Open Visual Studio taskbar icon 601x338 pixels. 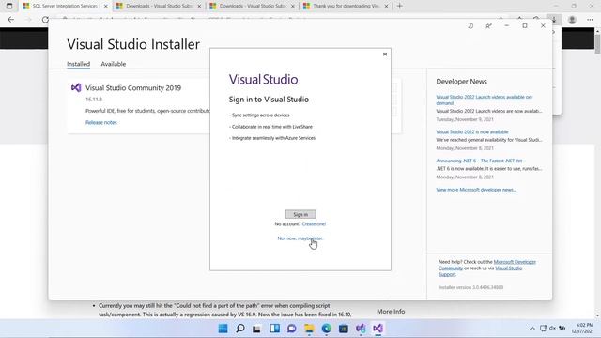coord(378,329)
